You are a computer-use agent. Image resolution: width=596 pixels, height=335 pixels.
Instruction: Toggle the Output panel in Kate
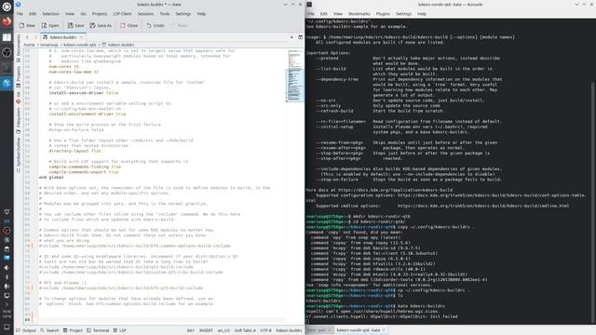[x=26, y=330]
